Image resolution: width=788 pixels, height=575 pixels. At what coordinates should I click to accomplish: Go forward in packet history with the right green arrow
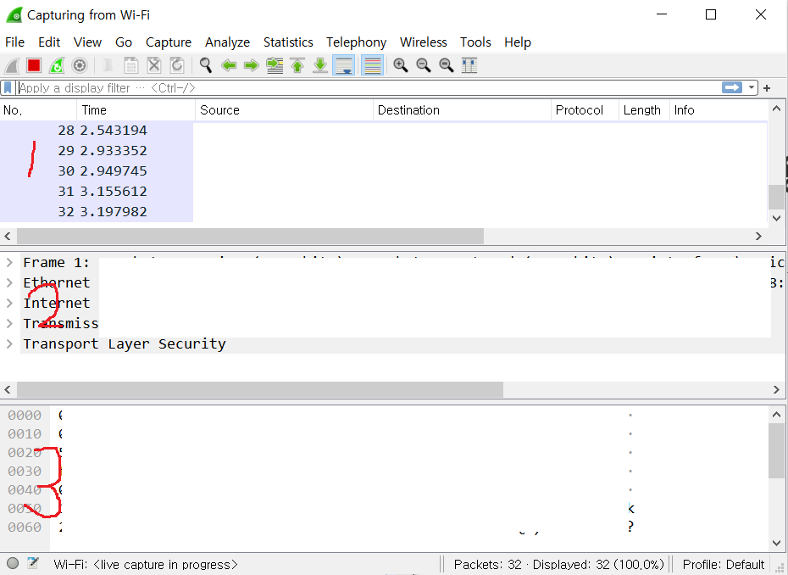252,65
